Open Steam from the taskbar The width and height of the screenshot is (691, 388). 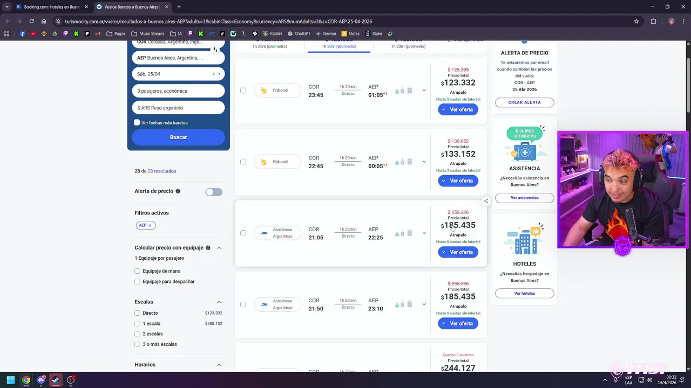click(x=56, y=380)
